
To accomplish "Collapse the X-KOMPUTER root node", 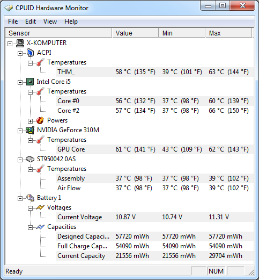I will 10,44.
